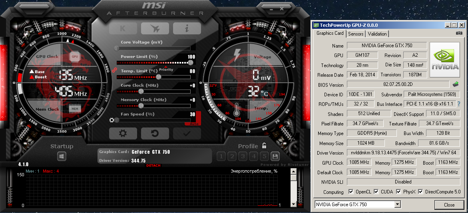468x213 pixels.
Task: Open Bus Interface question mark help
Action: coord(459,104)
